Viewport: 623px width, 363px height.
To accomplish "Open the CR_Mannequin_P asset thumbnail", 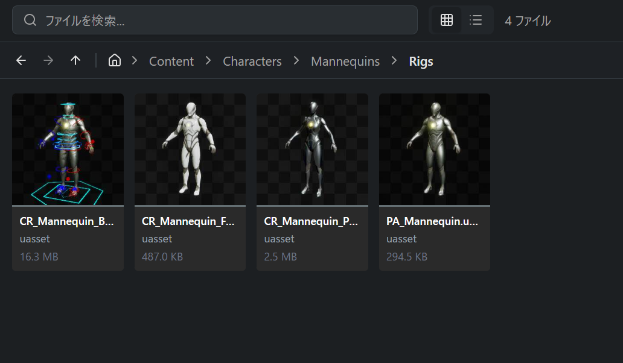I will pos(312,149).
